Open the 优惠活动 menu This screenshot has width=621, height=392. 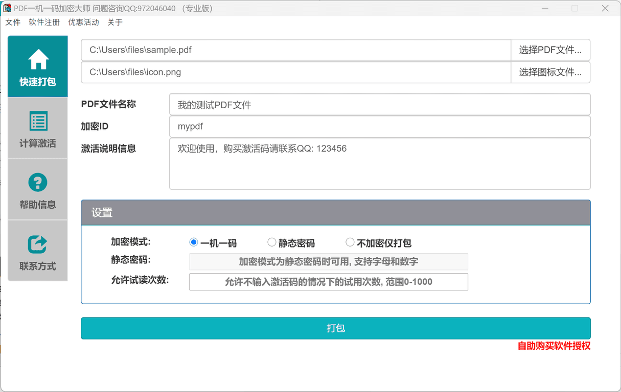click(83, 22)
